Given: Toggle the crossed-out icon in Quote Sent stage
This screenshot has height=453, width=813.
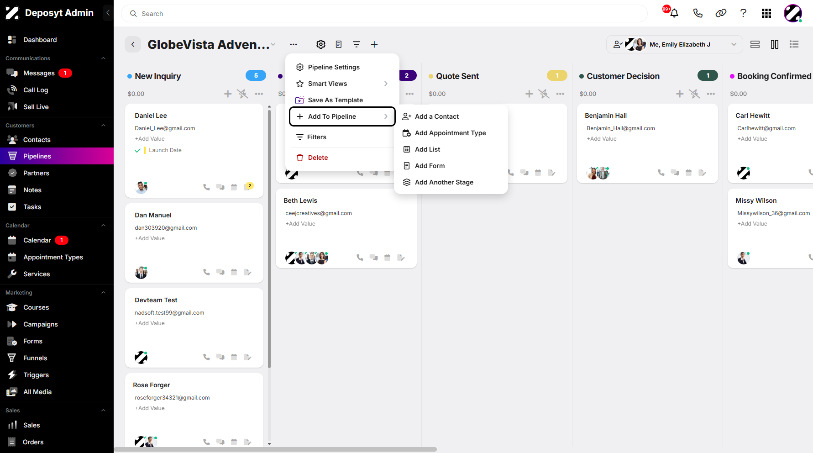Looking at the screenshot, I should 544,94.
